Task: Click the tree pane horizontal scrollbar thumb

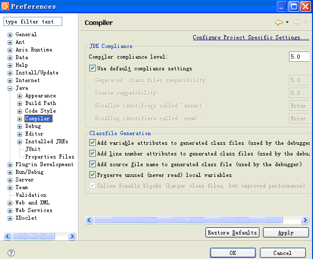Action: (33, 236)
